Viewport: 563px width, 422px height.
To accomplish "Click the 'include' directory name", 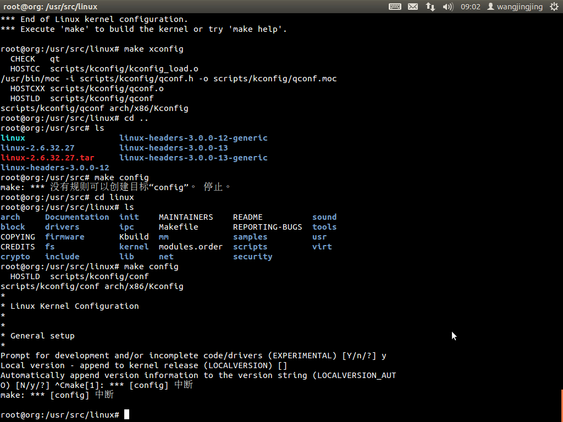I will [62, 257].
